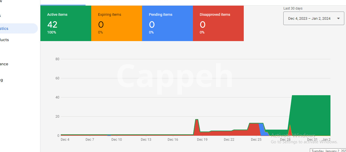Show the red Disapproved items card
This screenshot has height=152, width=346.
pos(218,23)
